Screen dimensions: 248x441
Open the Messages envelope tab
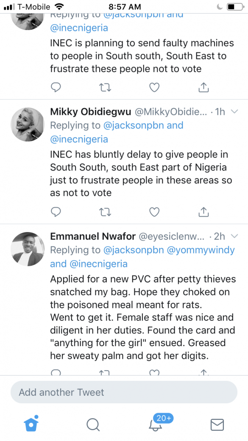[x=217, y=424]
